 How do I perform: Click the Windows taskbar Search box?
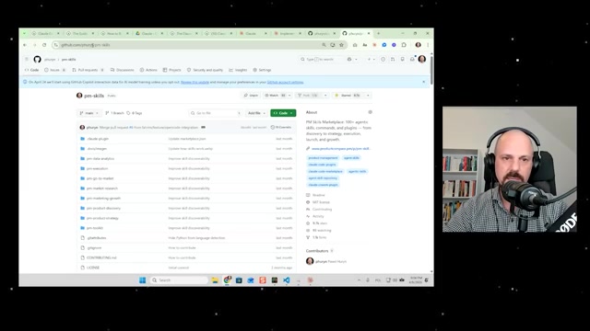(x=179, y=280)
